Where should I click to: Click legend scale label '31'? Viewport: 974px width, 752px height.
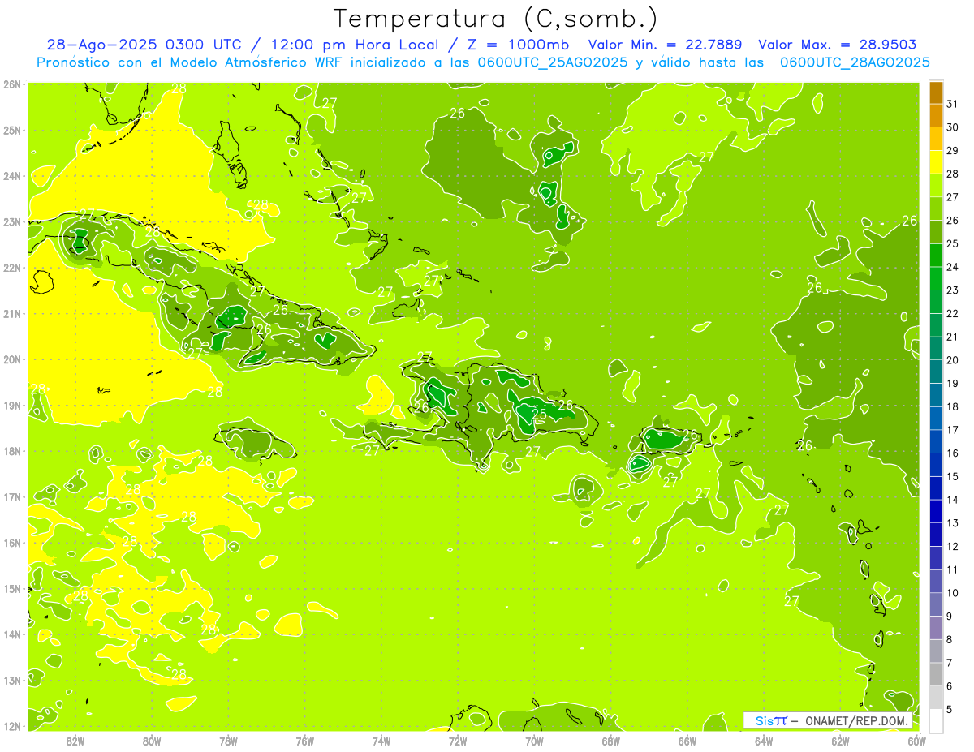click(952, 104)
